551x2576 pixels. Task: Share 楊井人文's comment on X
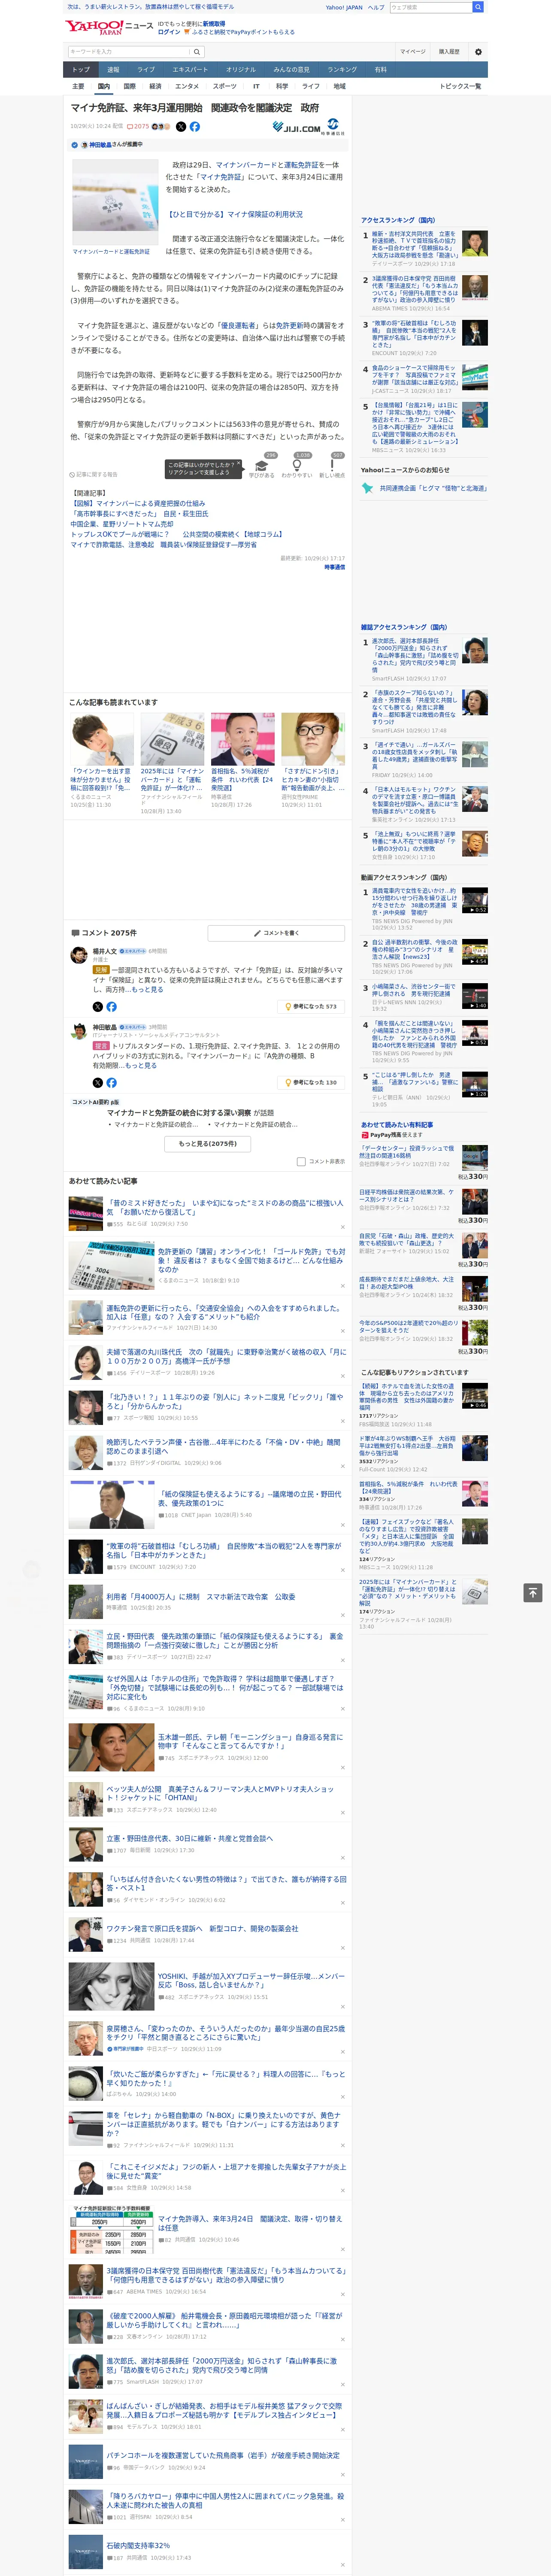98,1006
